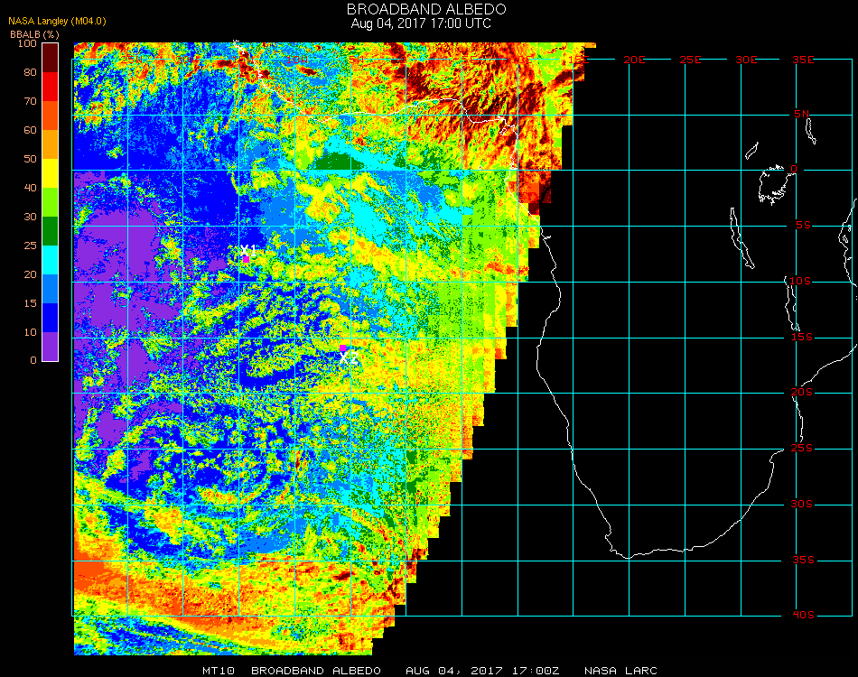
Task: Click the legend value "25"
Action: [x=30, y=246]
